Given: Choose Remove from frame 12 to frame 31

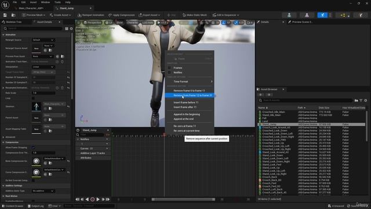Looking at the screenshot, I should 190,95.
